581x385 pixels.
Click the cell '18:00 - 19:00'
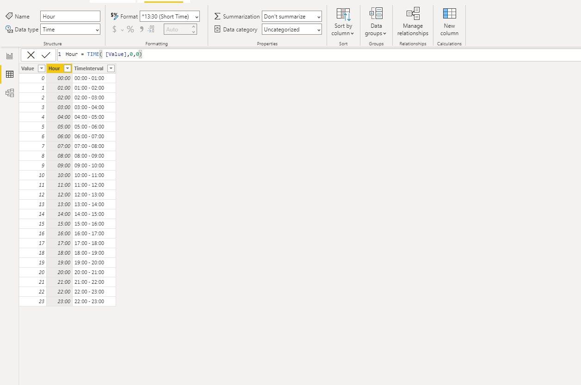[94, 253]
